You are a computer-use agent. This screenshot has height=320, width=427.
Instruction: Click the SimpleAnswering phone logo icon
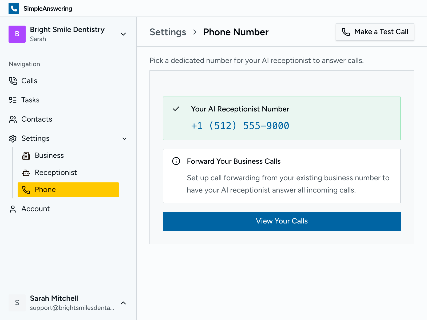14,8
